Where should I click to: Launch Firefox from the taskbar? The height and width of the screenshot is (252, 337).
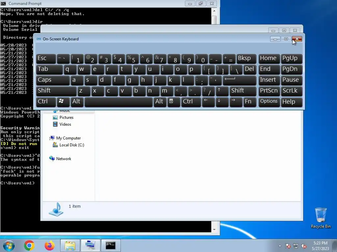pos(49,245)
